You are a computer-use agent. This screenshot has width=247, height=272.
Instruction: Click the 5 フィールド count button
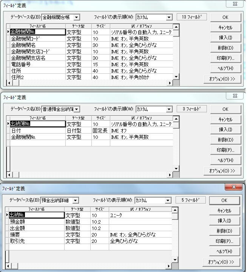pyautogui.click(x=190, y=200)
